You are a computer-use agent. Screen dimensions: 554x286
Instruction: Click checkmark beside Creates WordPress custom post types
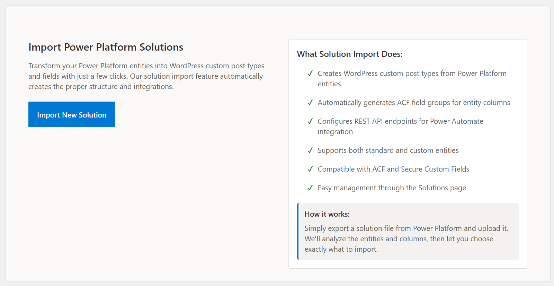pos(310,73)
